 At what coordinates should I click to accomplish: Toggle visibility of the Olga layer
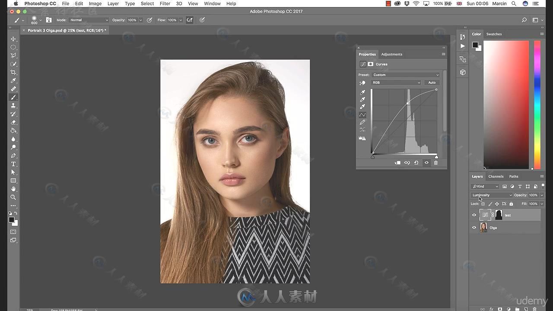tap(474, 228)
